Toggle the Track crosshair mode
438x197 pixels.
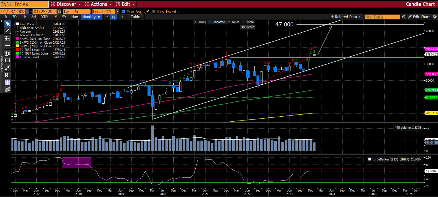point(200,22)
